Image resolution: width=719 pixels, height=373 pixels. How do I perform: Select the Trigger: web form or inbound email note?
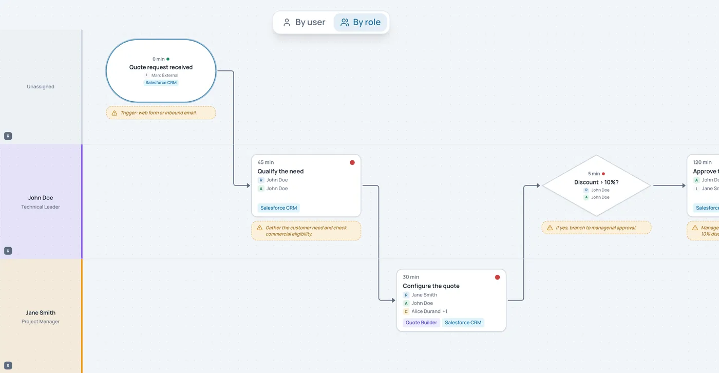tap(161, 113)
